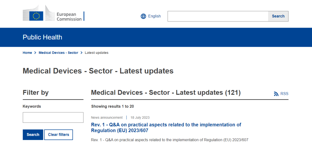Click the top site search field
312x151 pixels.
click(x=218, y=16)
